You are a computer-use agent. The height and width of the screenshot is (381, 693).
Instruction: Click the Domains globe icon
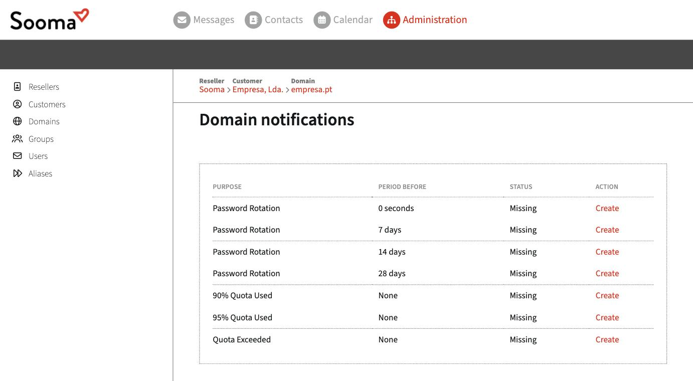(x=18, y=121)
